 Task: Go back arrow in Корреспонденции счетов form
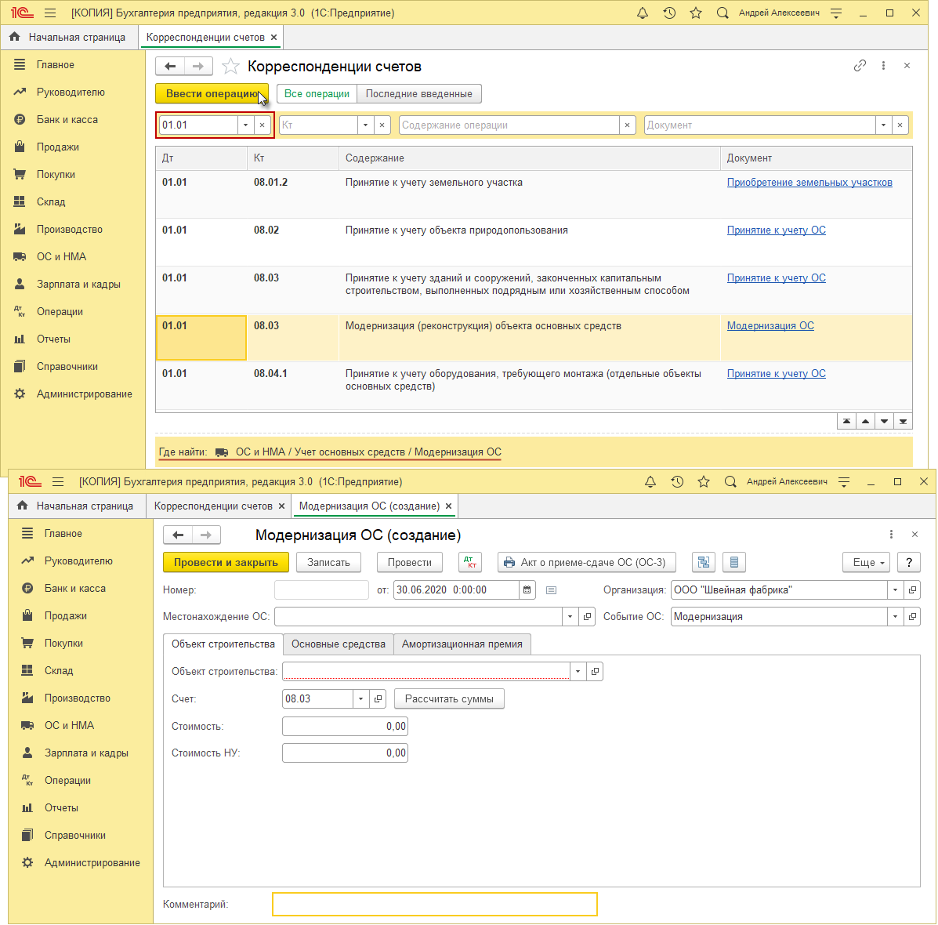[170, 66]
